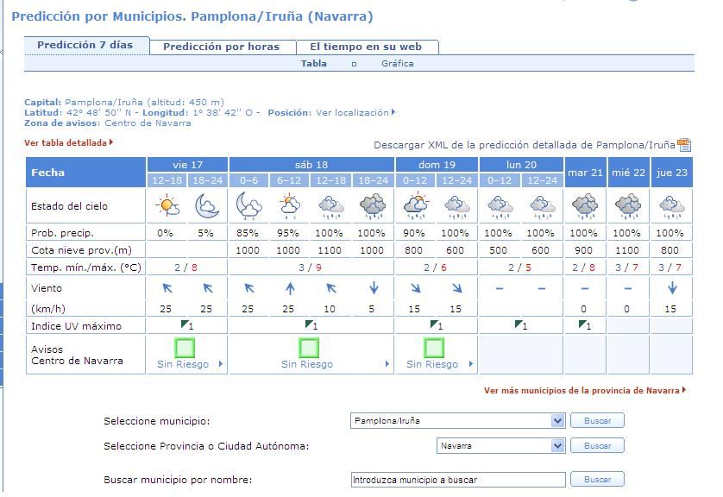Viewport: 723px width, 497px height.
Task: Click Buscar next to municipio dropdown
Action: [597, 420]
